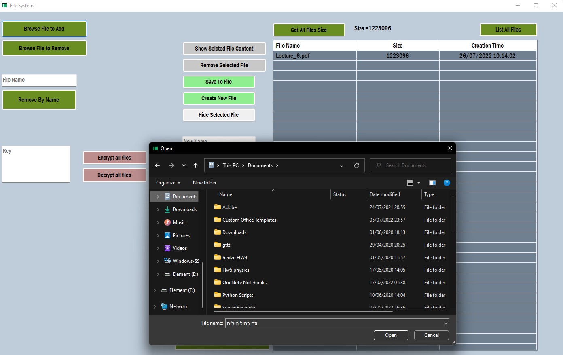Click the Get All Files Size button

[x=309, y=30]
